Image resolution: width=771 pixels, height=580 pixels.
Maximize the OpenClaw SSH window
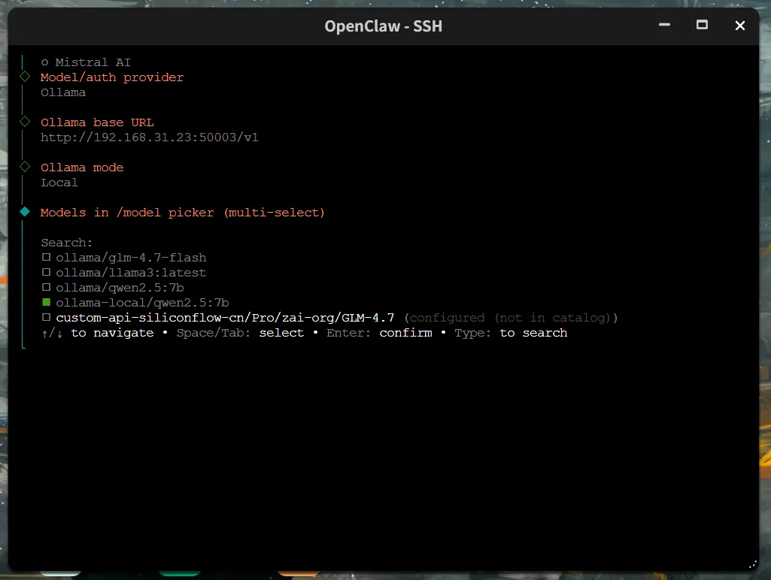coord(702,25)
